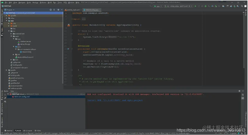Click the Make Project hammer icon
248x135 pixels.
click(x=151, y=6)
